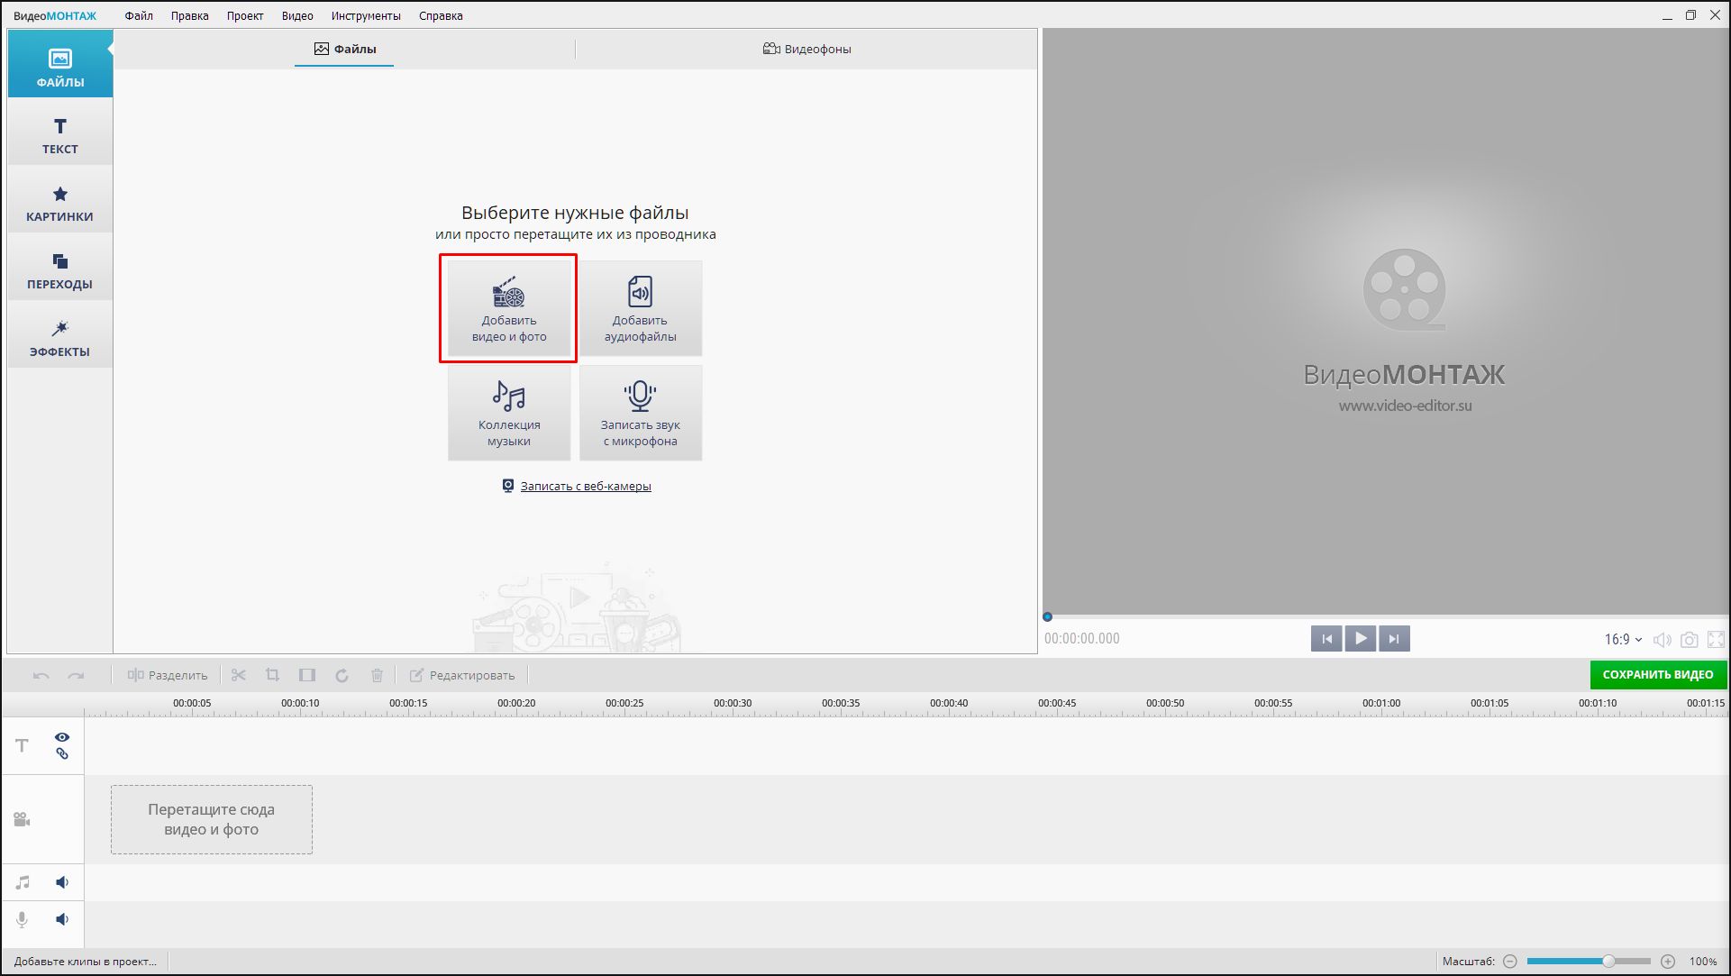This screenshot has height=976, width=1731.
Task: Open the Справка menu
Action: click(x=441, y=15)
